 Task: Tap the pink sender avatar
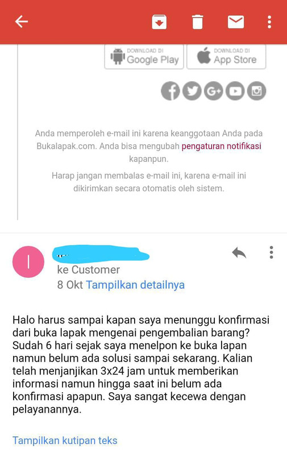pyautogui.click(x=28, y=262)
